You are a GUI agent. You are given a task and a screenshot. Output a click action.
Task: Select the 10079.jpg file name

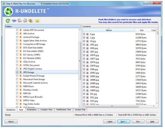(x=94, y=66)
